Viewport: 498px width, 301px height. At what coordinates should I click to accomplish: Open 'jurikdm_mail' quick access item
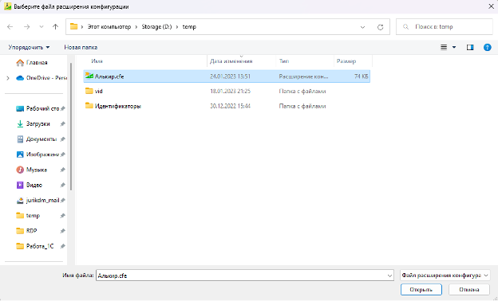(38, 200)
